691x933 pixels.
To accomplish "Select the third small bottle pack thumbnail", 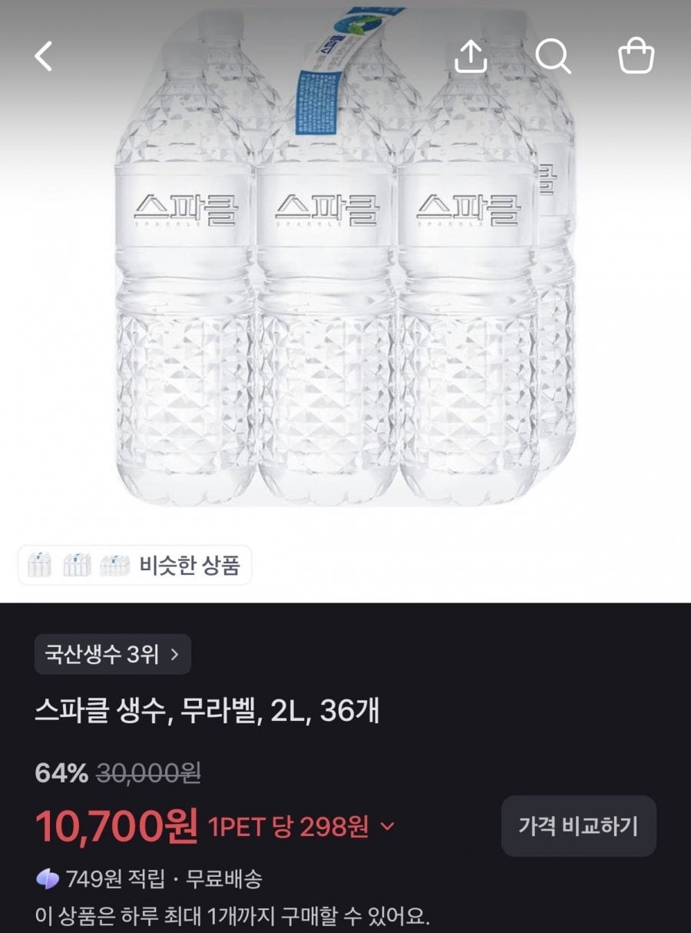I will click(x=114, y=565).
